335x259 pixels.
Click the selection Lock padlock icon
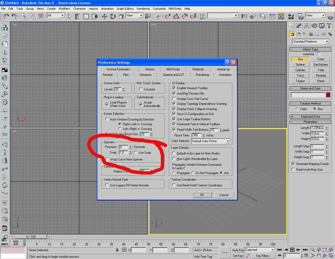[x=117, y=250]
